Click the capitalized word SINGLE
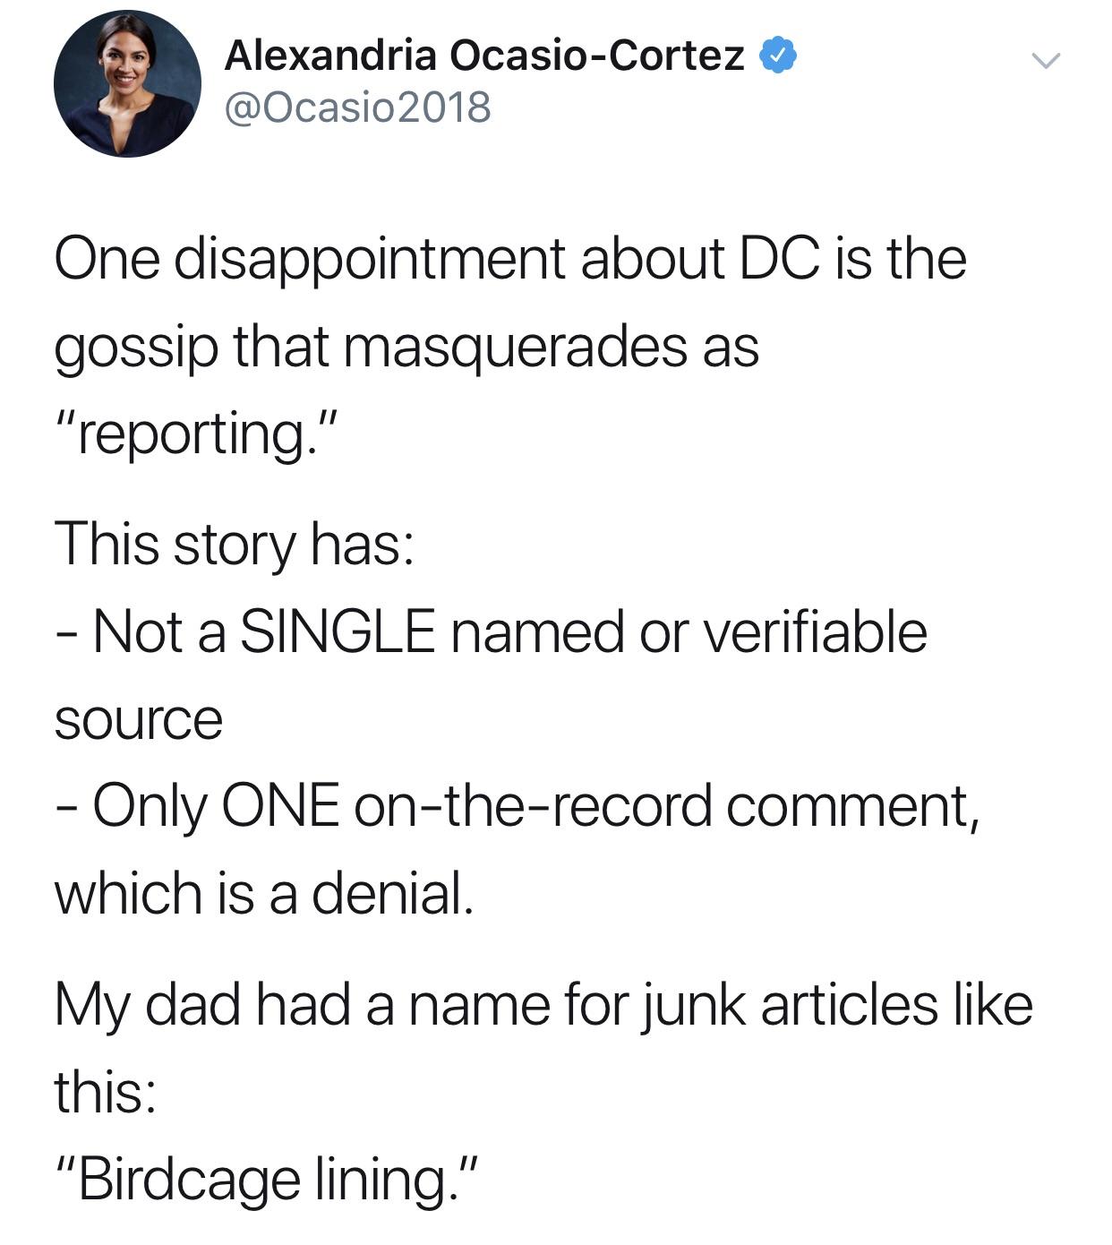 338,632
